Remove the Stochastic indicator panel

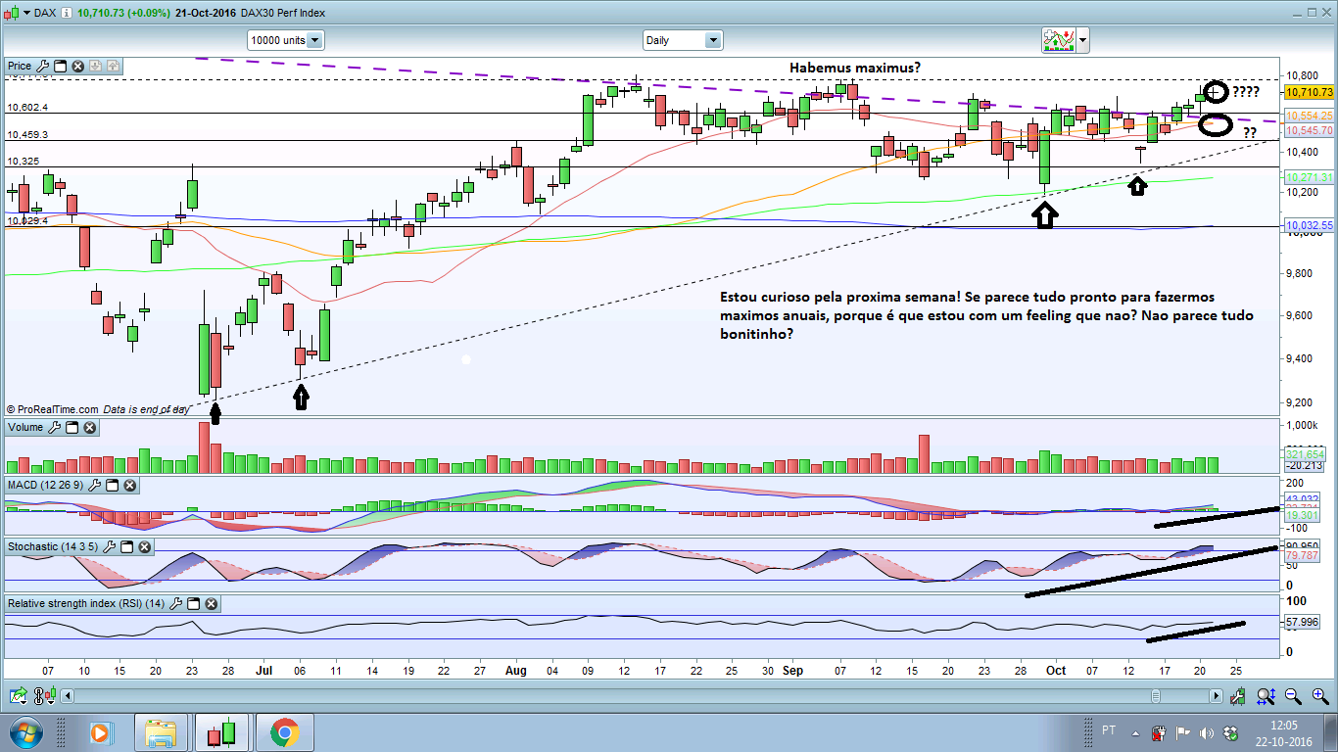(144, 545)
